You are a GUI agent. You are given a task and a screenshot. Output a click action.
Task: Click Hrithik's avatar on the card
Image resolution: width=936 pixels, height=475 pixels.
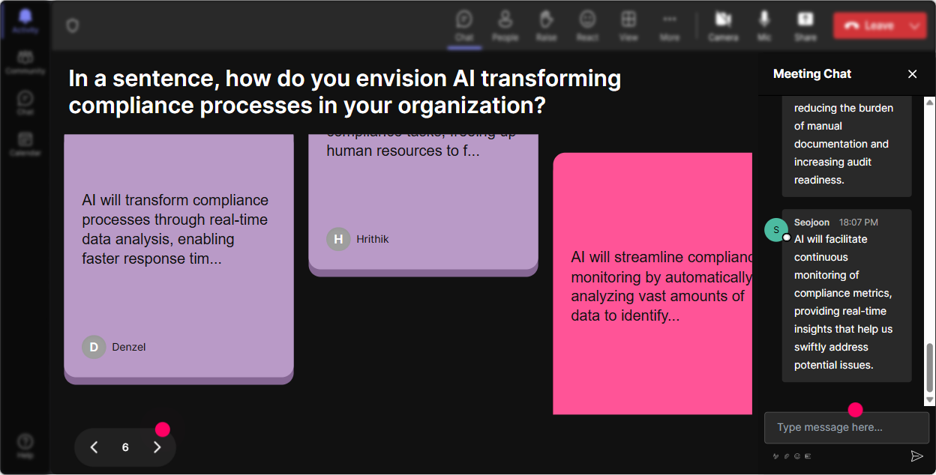(338, 239)
